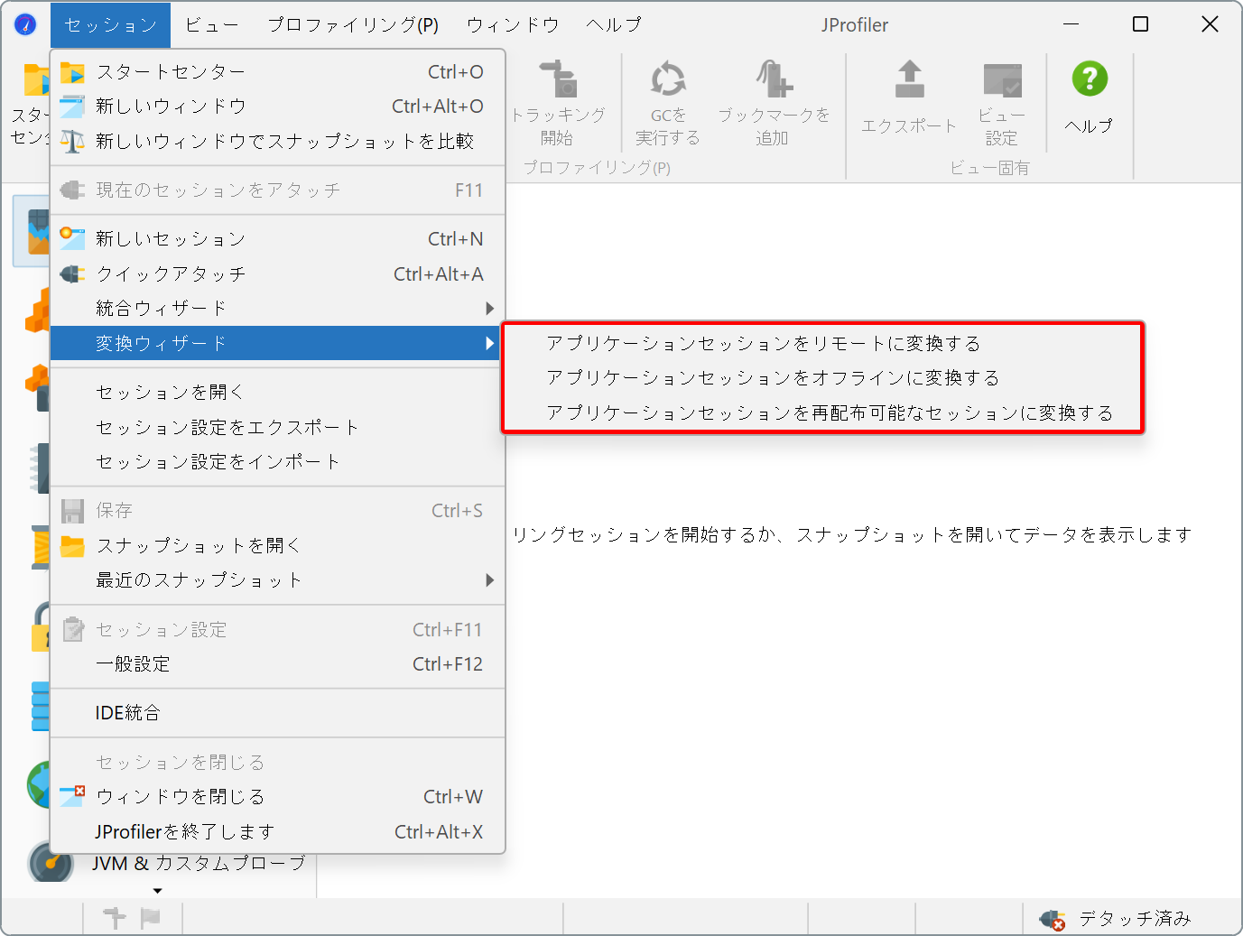Click the Ctrl+Alt+X shortcut text

click(x=439, y=832)
